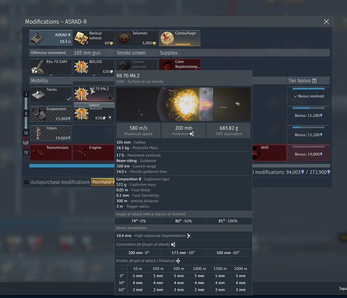Select the Talisman medal icon
This screenshot has width=347, height=298.
124,38
